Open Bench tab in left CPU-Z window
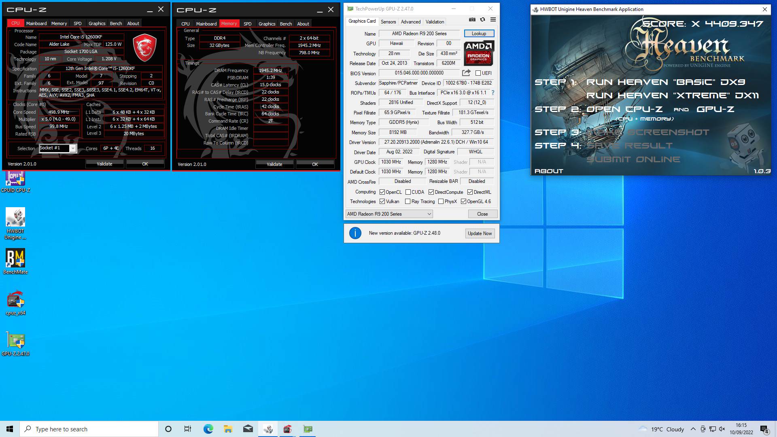This screenshot has height=437, width=777. (x=116, y=23)
